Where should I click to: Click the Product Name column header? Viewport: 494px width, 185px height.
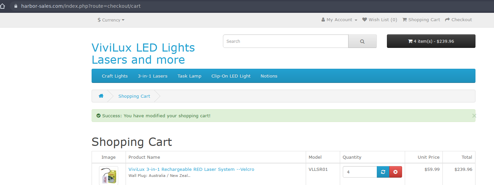144,157
